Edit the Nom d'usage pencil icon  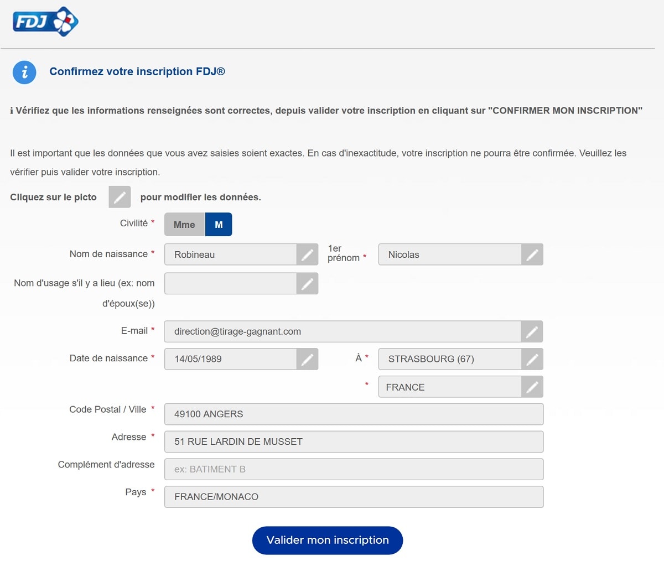point(307,283)
